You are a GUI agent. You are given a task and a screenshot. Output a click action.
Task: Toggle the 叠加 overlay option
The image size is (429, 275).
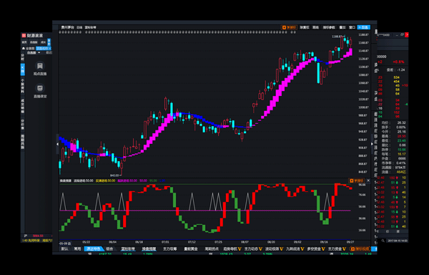pos(342,27)
